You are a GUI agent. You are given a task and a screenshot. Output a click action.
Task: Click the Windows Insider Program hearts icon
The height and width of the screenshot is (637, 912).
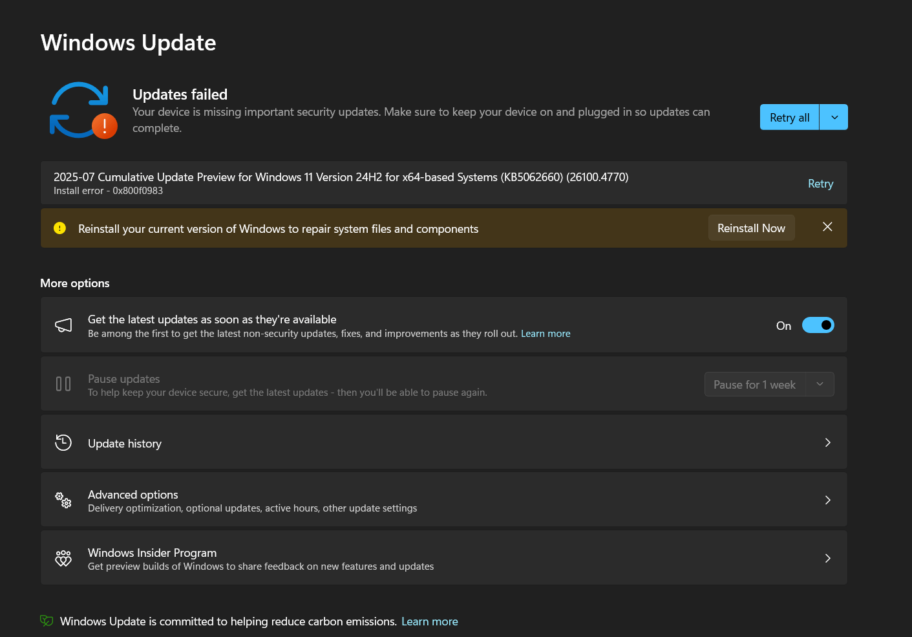pyautogui.click(x=63, y=558)
